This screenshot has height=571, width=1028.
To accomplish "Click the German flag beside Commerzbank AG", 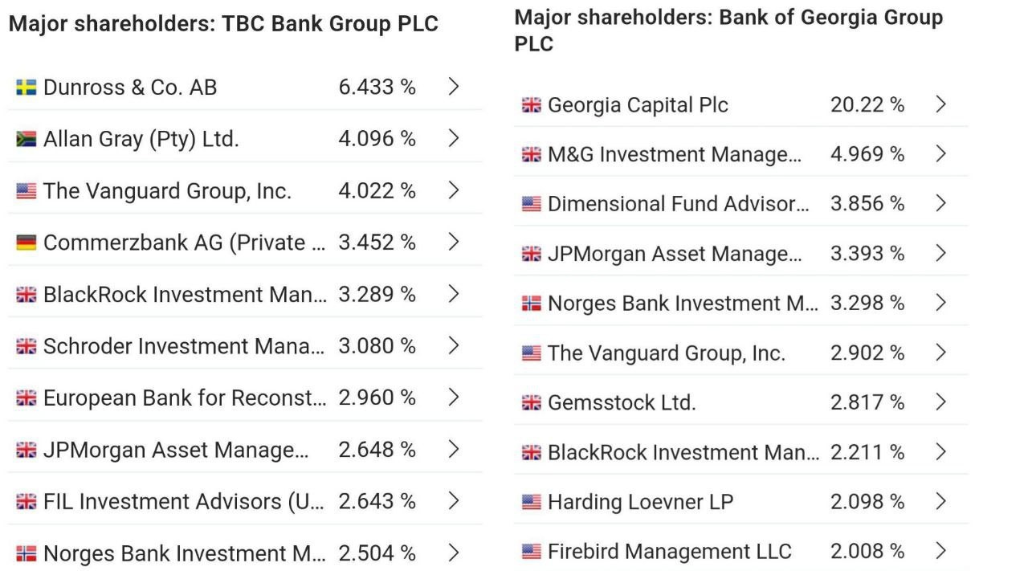I will pyautogui.click(x=26, y=243).
